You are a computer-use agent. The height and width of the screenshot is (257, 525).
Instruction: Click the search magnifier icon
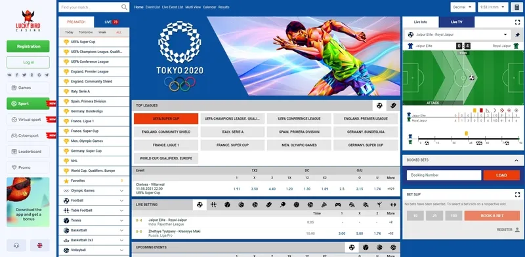coord(124,7)
